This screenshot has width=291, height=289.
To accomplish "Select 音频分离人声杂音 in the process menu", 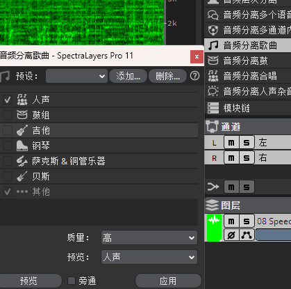I will [248, 91].
